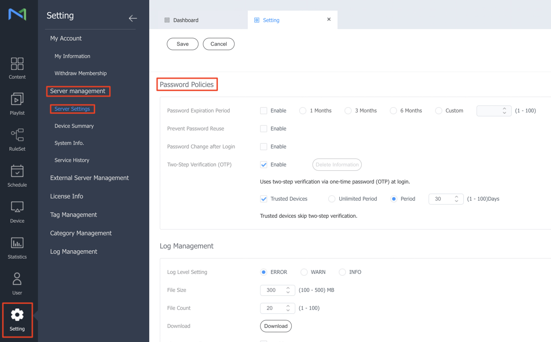Screen dimensions: 551x342
Task: Open Server Settings submenu
Action: click(x=72, y=109)
